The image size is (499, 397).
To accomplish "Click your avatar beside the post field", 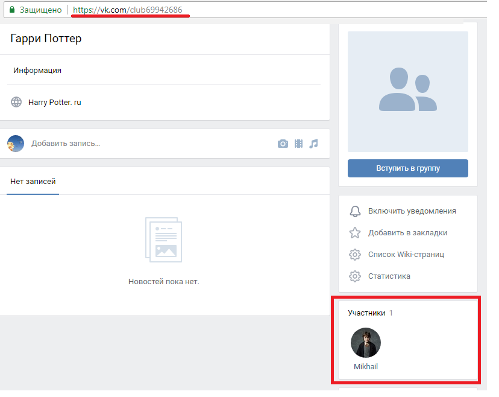I will tap(16, 144).
